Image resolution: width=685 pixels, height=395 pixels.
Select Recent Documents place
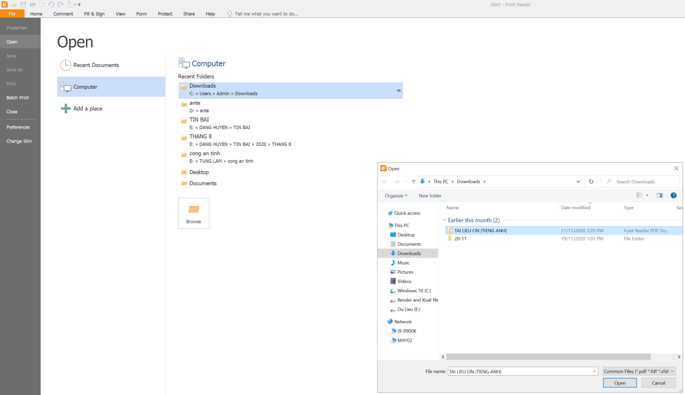[111, 65]
